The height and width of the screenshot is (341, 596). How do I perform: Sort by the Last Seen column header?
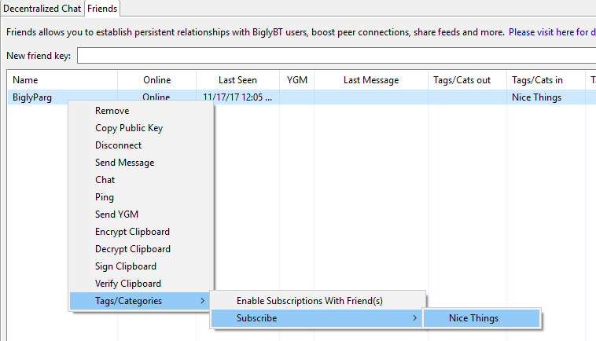(x=237, y=80)
